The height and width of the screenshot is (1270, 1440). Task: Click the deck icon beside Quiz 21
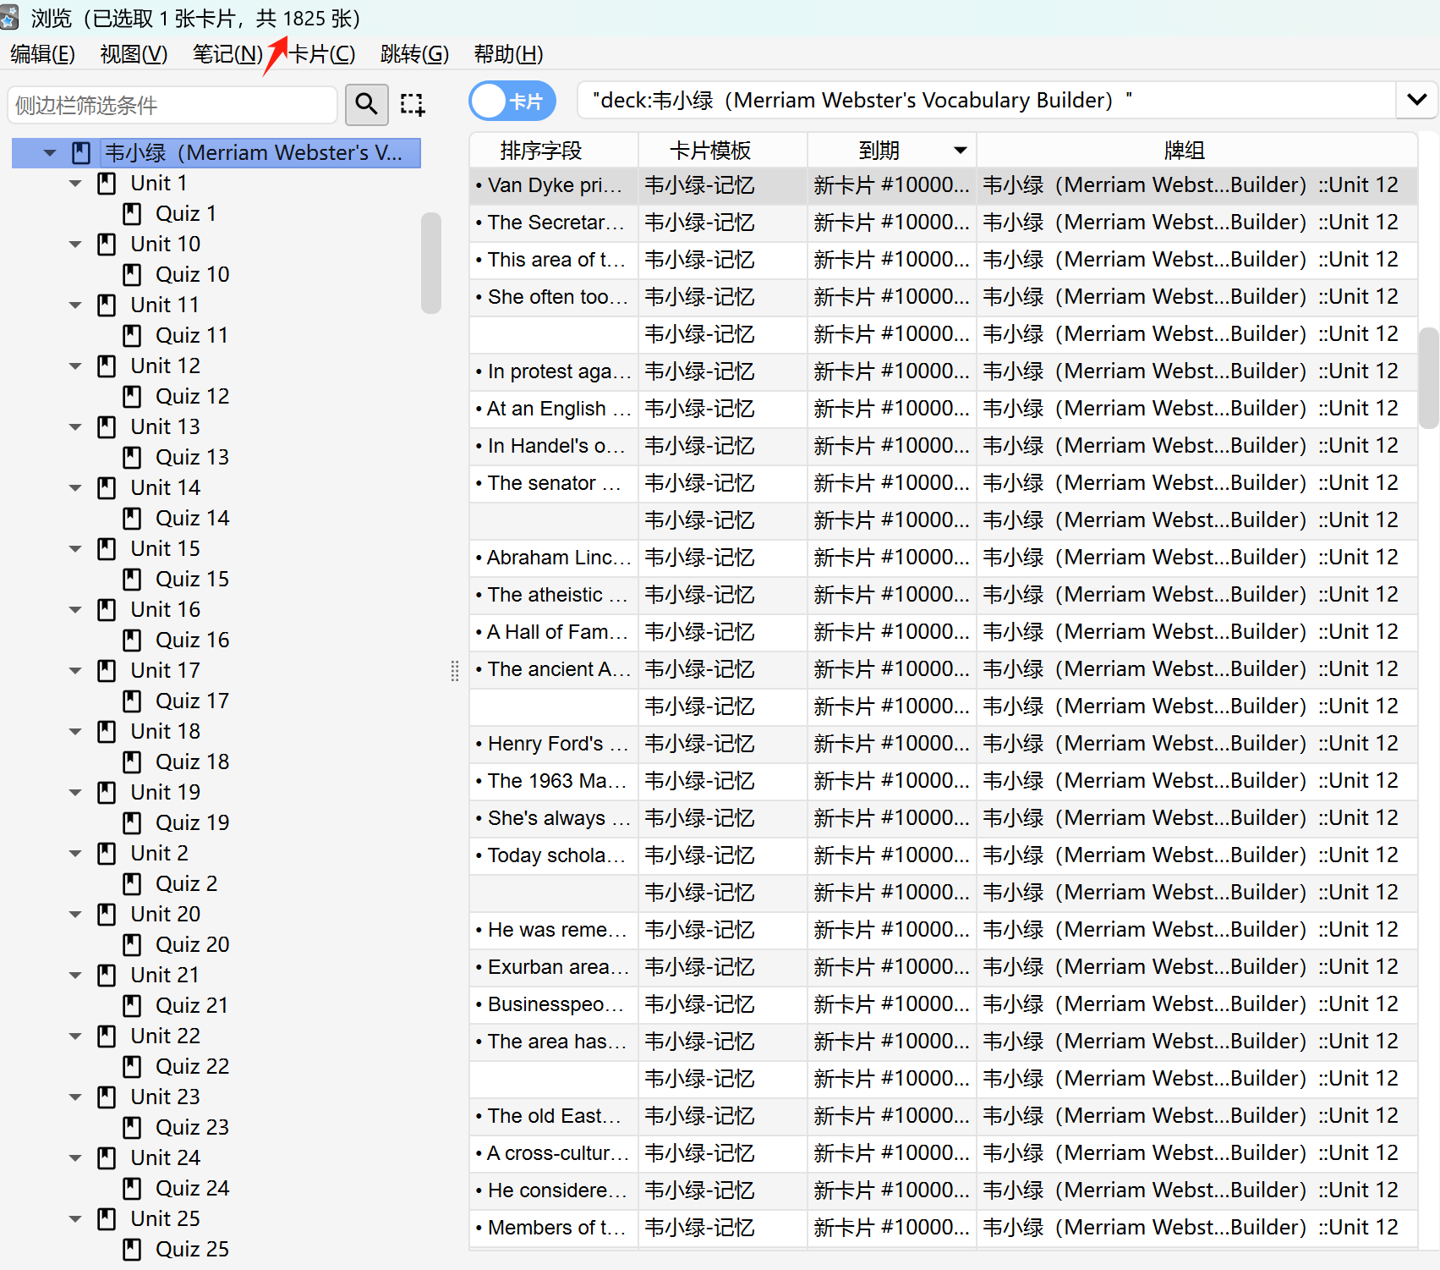pyautogui.click(x=132, y=1006)
